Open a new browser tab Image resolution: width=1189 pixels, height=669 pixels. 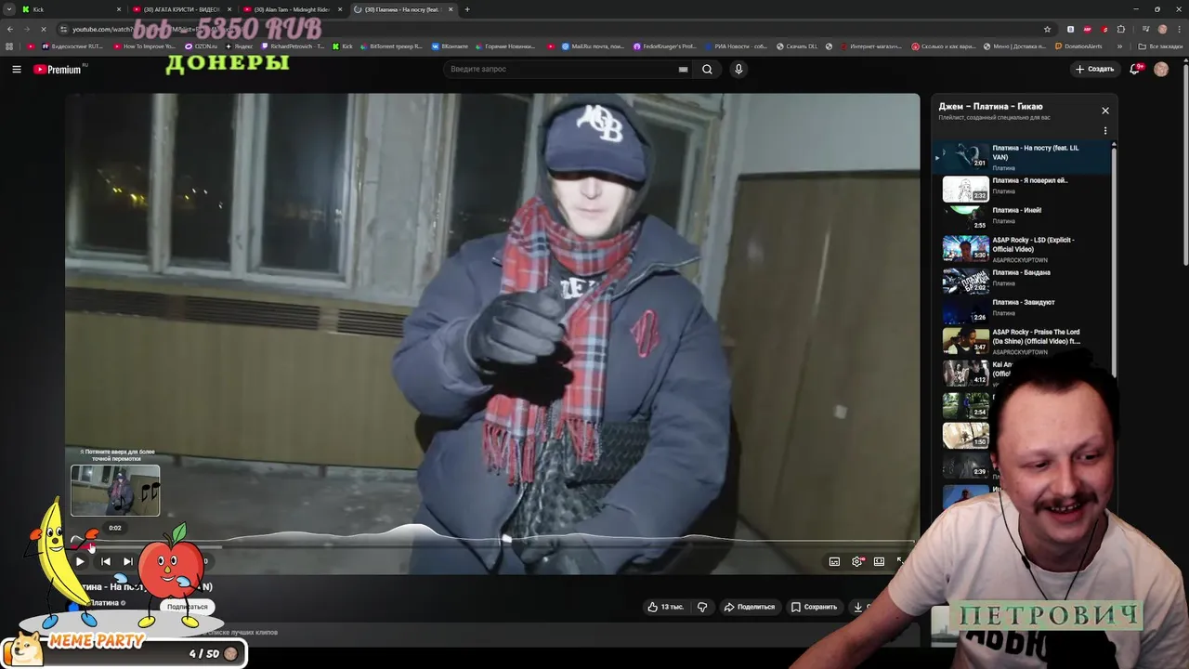click(467, 9)
